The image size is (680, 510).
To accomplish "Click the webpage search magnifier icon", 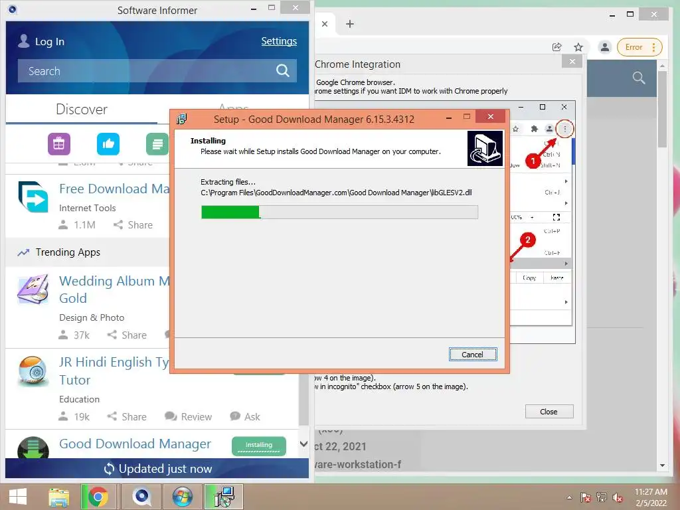I will [x=639, y=78].
